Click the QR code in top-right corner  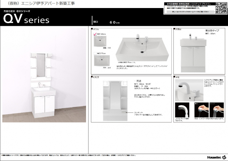tap(221, 8)
